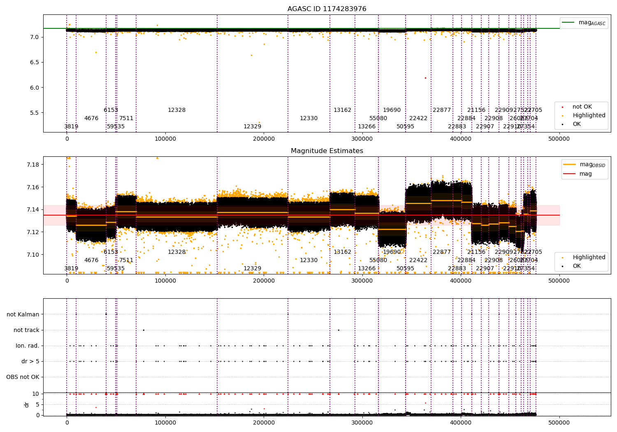This screenshot has height=432, width=617.
Task: Click the 7.16 tick on the middle plot
Action: pos(33,187)
